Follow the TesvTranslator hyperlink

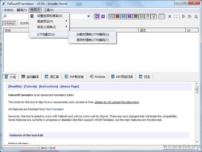click(x=55, y=109)
